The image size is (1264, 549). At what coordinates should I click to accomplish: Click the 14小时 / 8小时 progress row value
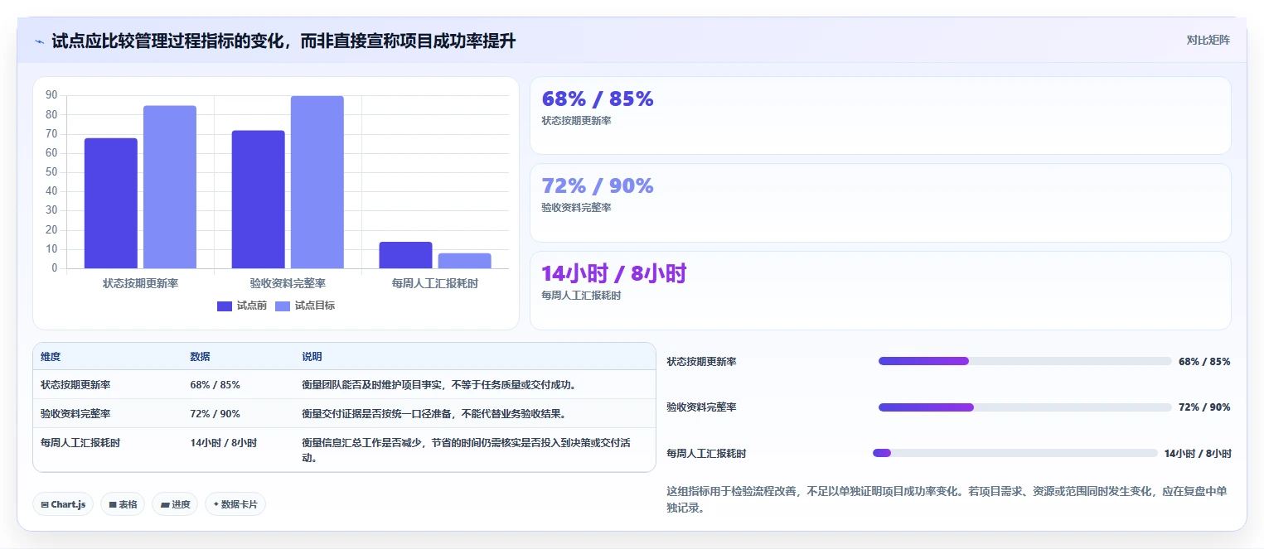tap(1198, 454)
